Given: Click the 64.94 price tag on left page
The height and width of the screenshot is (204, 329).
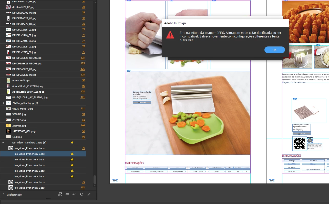Looking at the screenshot, I should pos(142,102).
